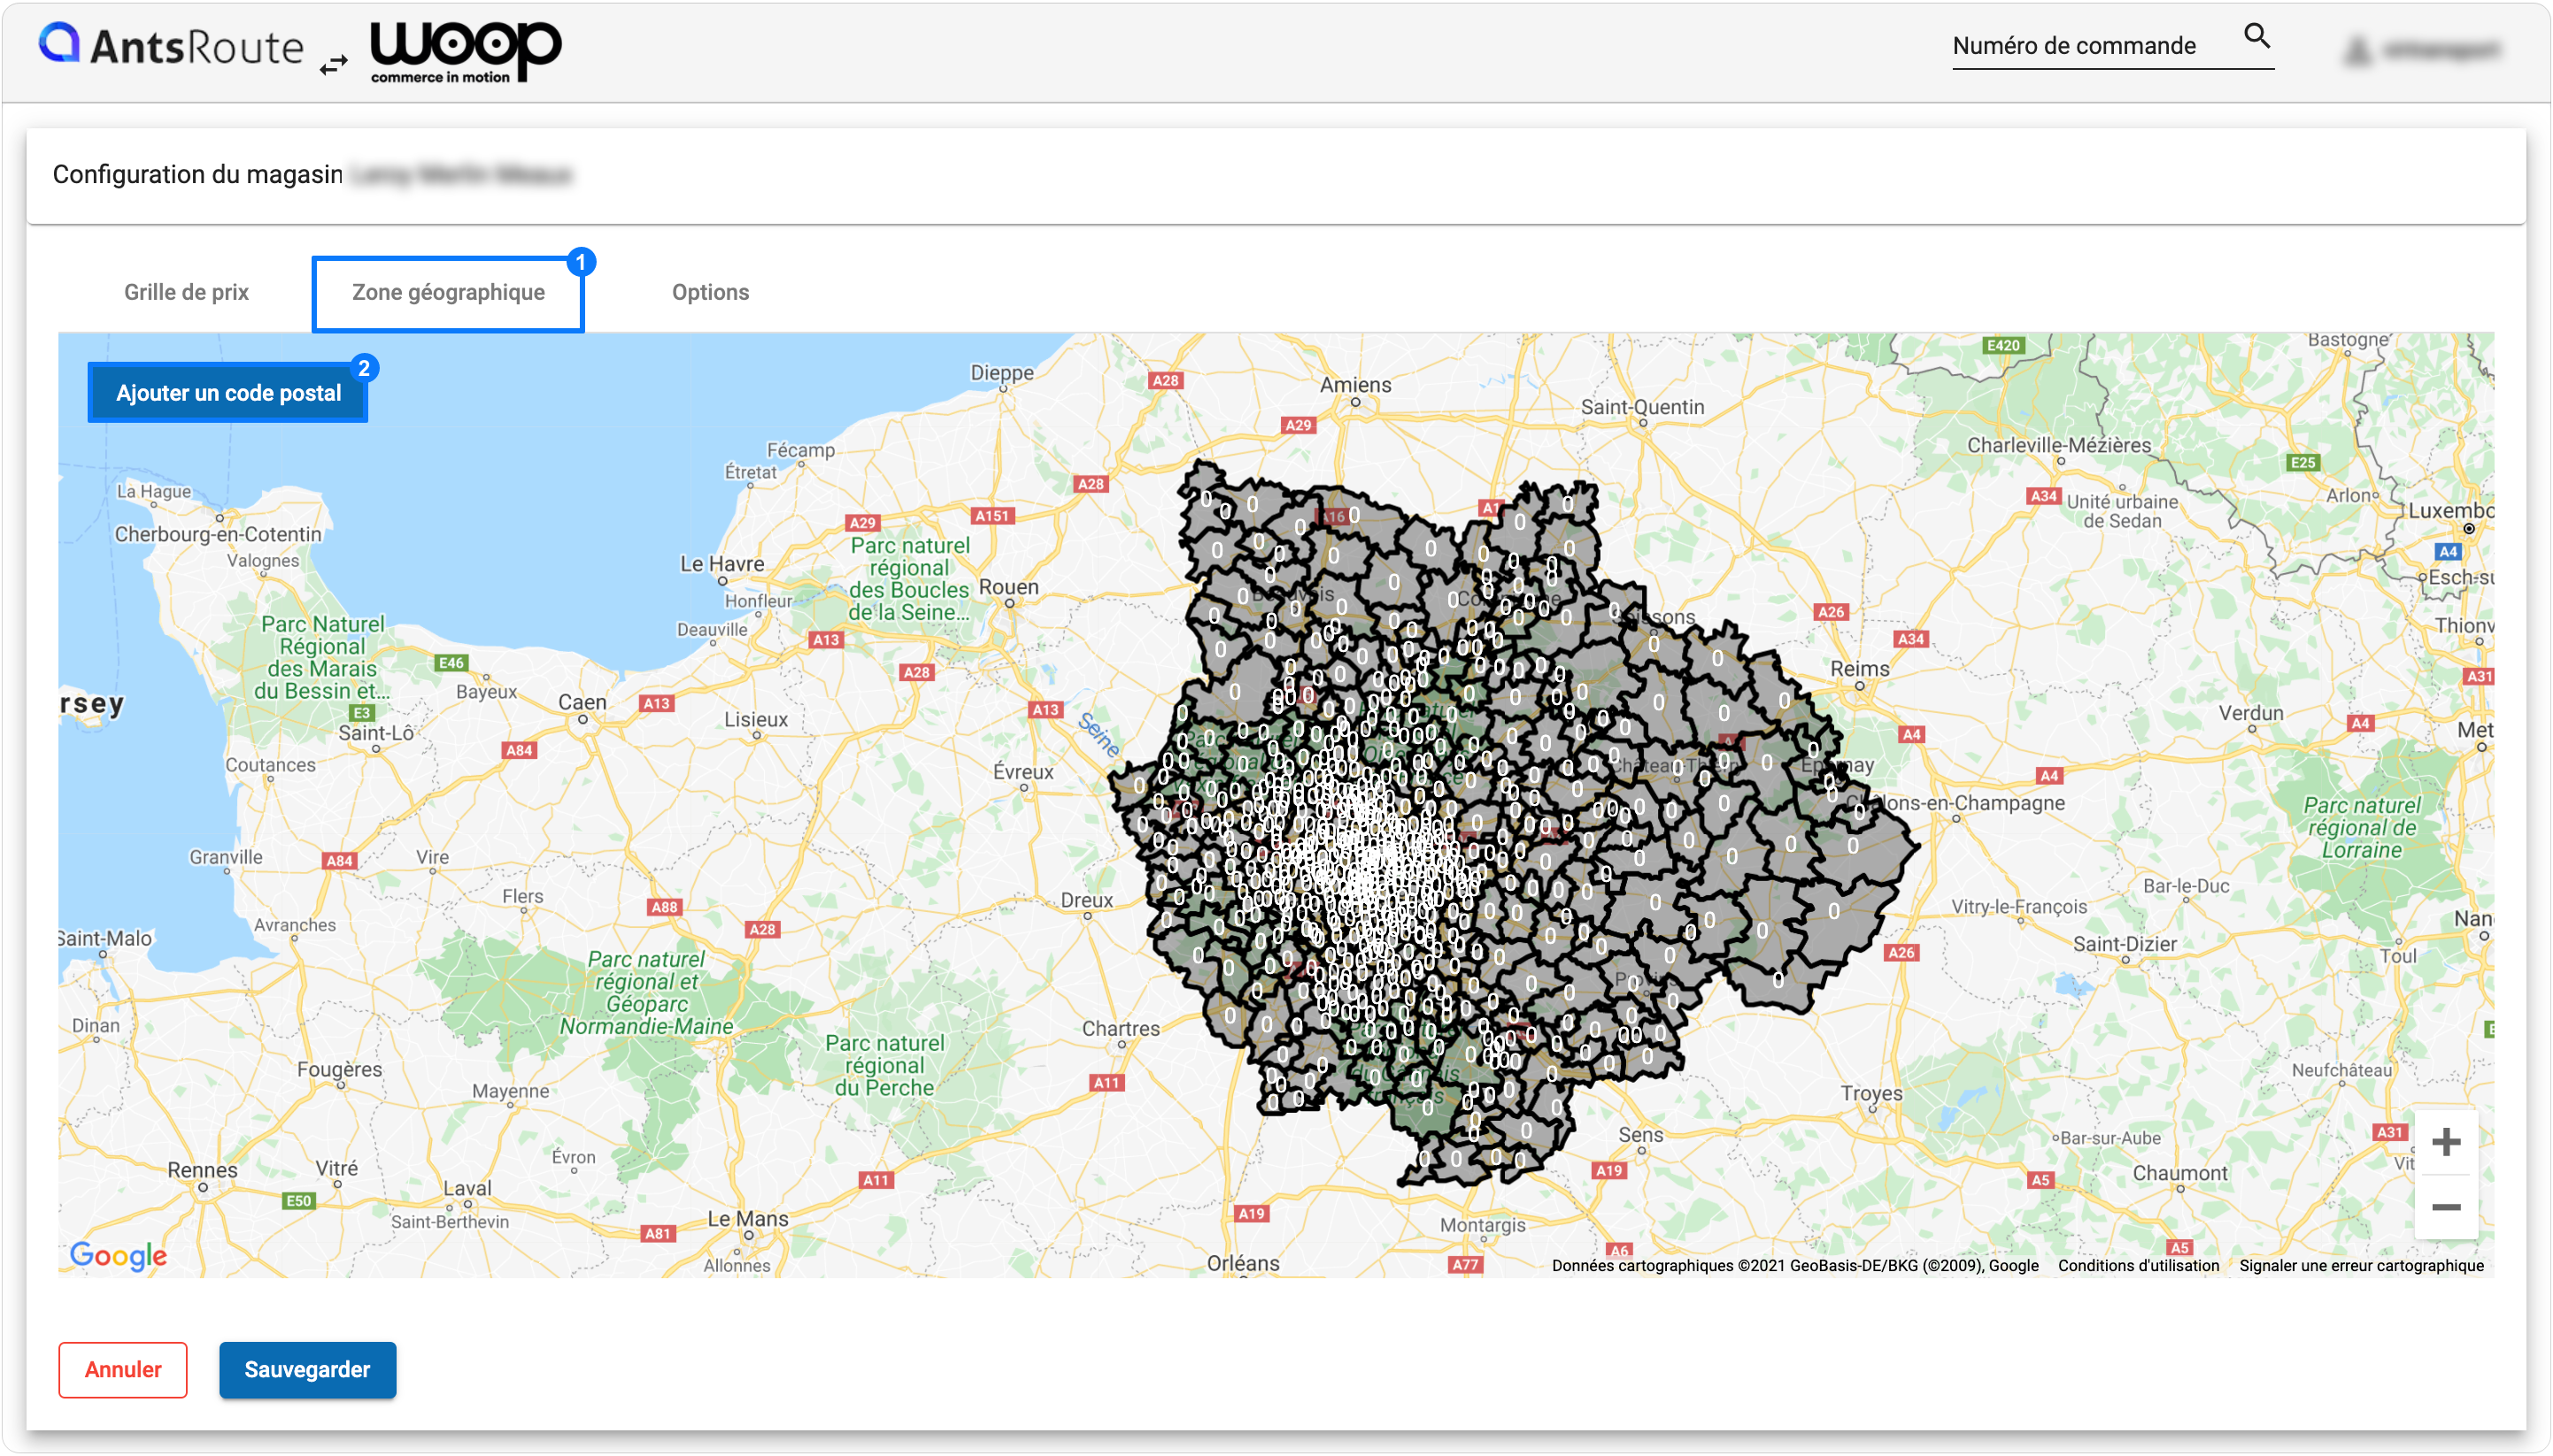Click the Reims city label on map
This screenshot has height=1456, width=2553.
(x=1860, y=668)
